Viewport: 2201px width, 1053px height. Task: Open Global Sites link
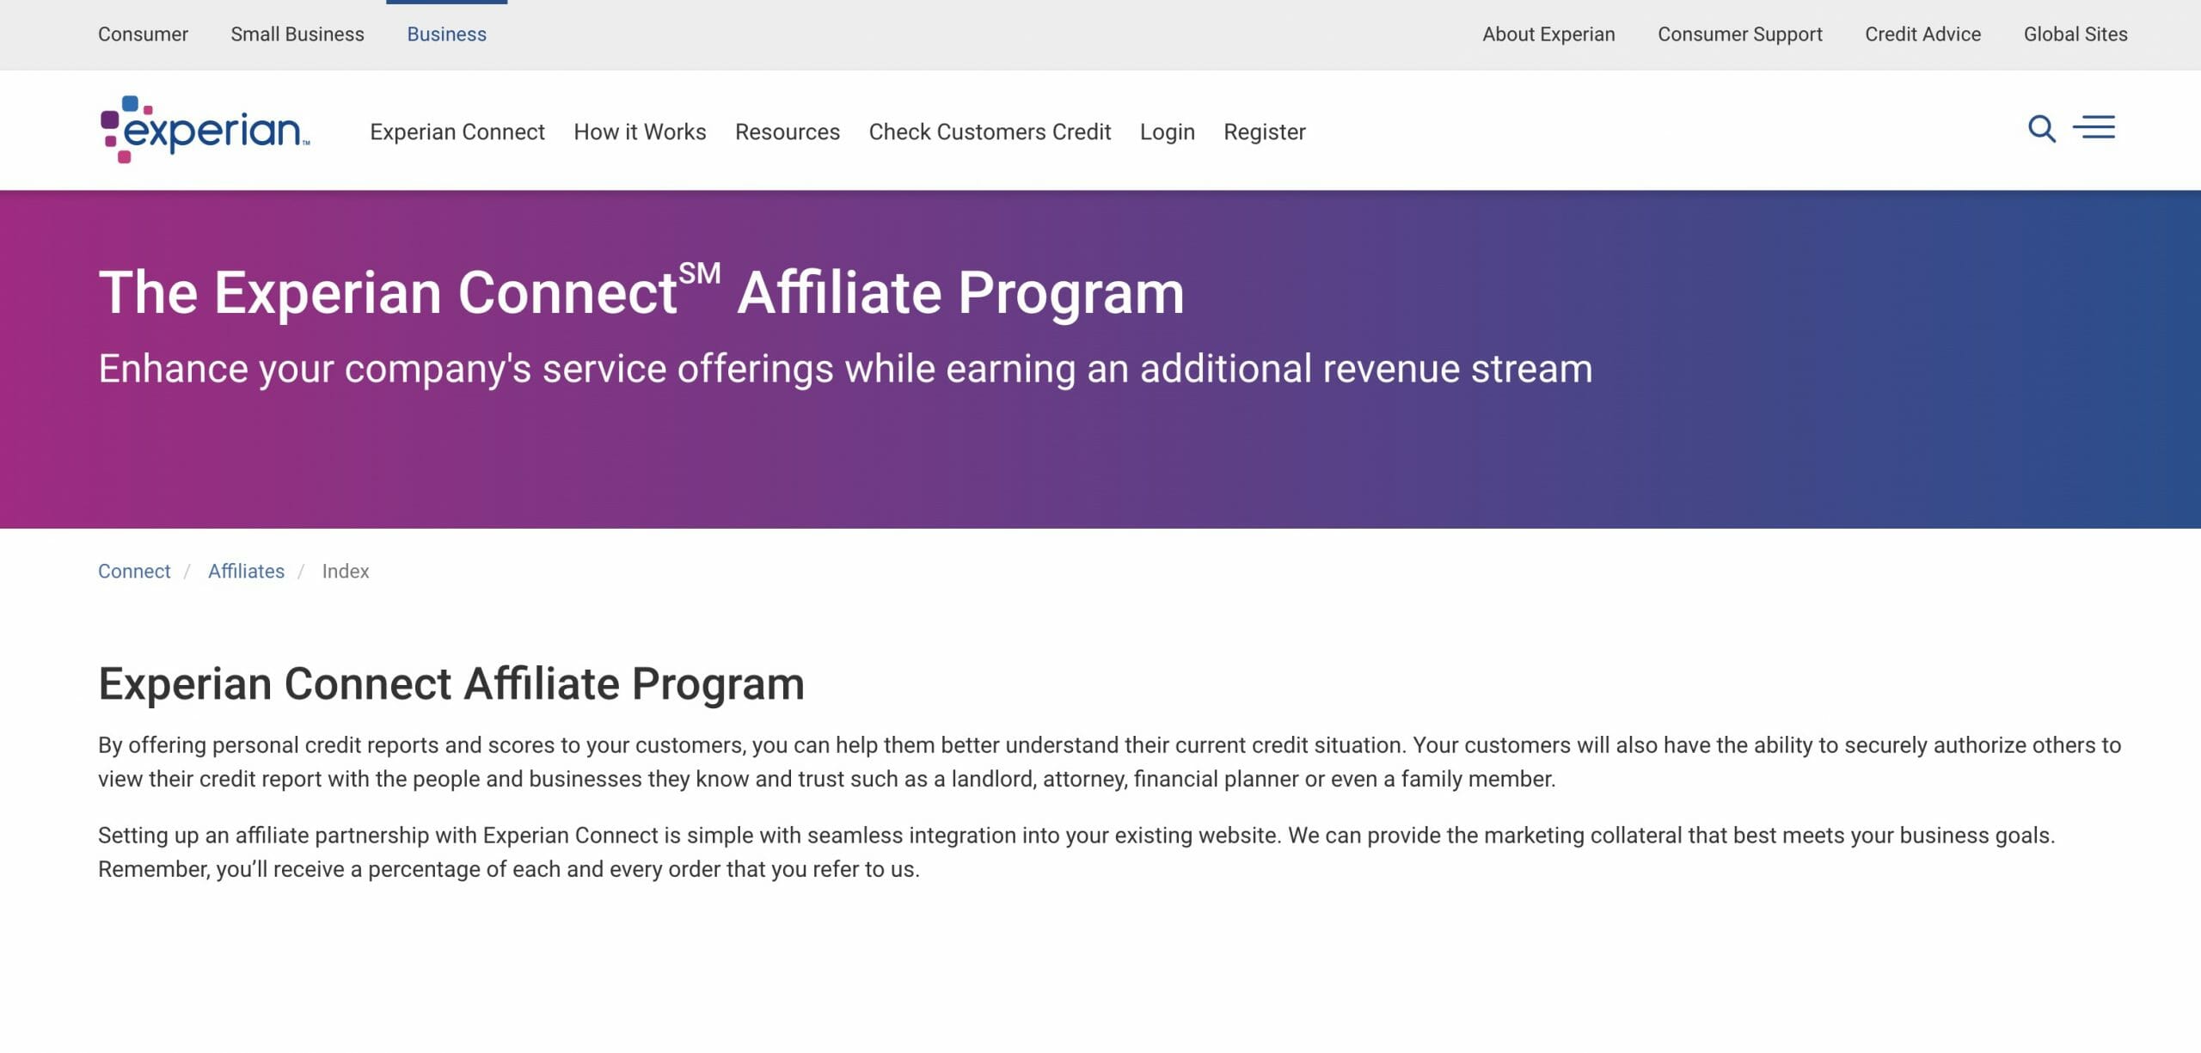click(x=2075, y=34)
